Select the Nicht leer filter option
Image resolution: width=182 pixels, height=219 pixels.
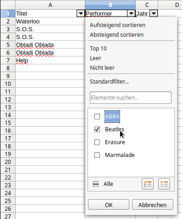102,67
